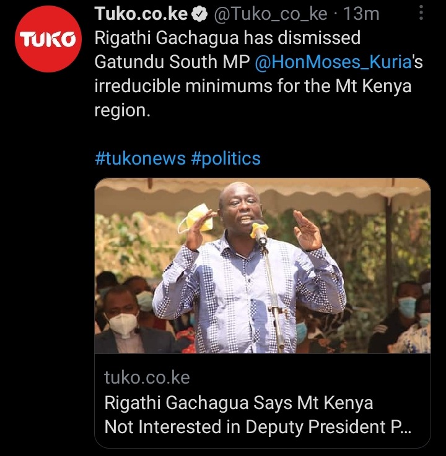Click the 'Gatundu South MP' tweet text
Screen dimensions: 446x456
coord(172,62)
